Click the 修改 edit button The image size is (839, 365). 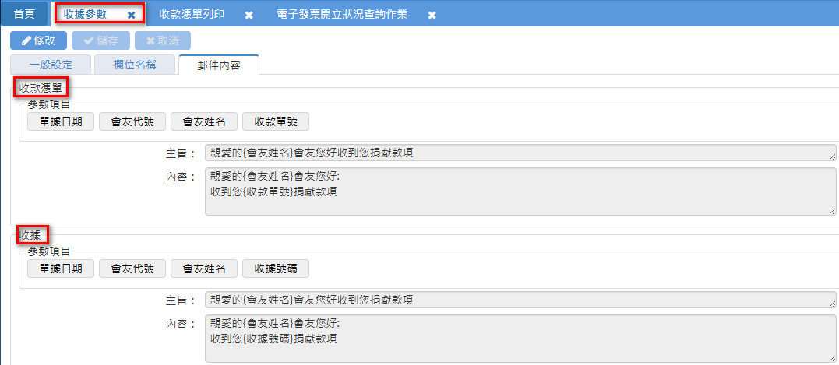(38, 40)
